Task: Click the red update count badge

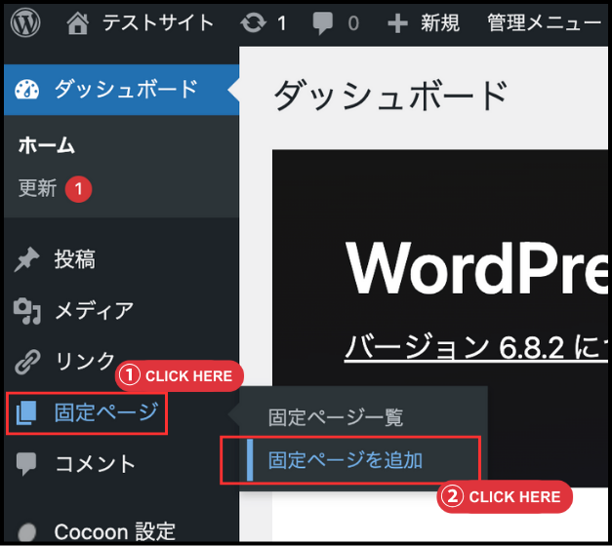Action: click(x=78, y=189)
